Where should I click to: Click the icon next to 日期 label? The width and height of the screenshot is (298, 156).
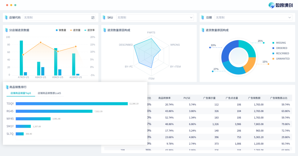tap(203, 18)
